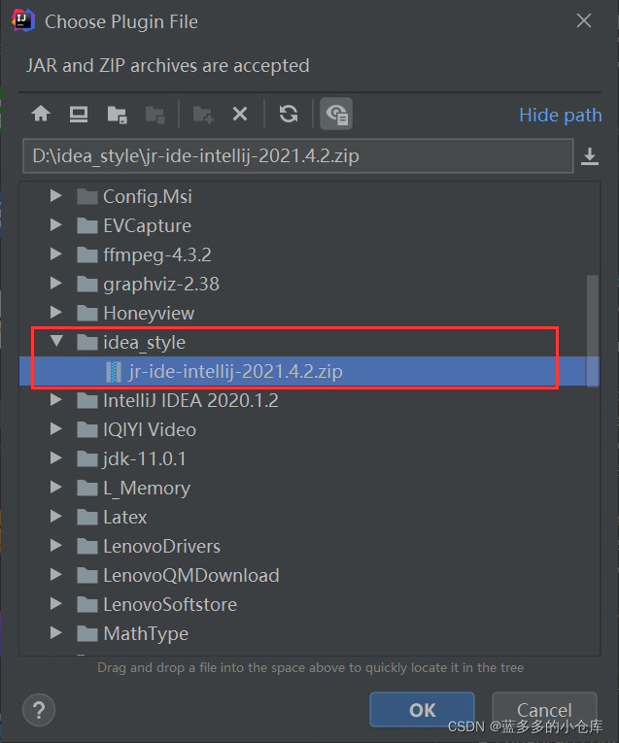
Task: Click the zip archive file icon
Action: click(x=114, y=371)
